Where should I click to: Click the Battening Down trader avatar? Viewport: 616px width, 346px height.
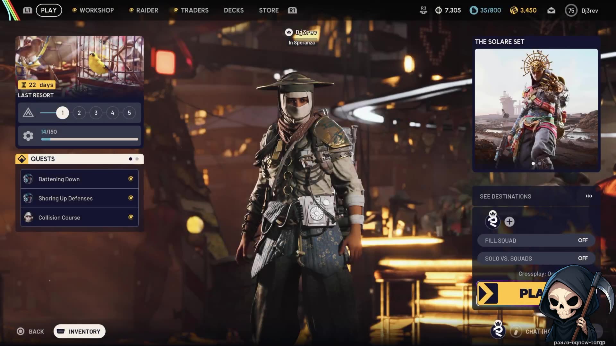pyautogui.click(x=28, y=179)
